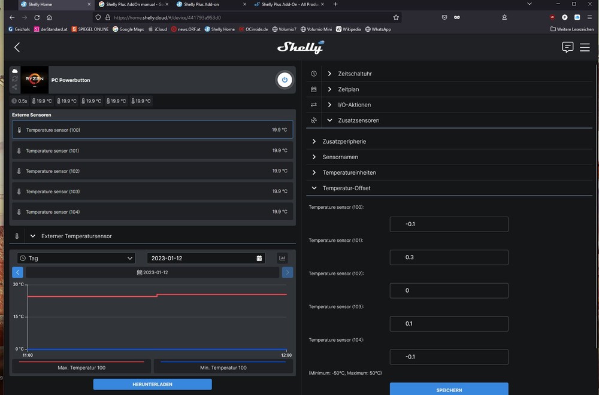This screenshot has width=599, height=395.
Task: Click the share icon on device card
Action: pyautogui.click(x=15, y=87)
